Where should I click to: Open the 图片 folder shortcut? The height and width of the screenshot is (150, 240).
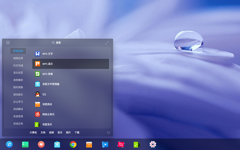[68, 132]
